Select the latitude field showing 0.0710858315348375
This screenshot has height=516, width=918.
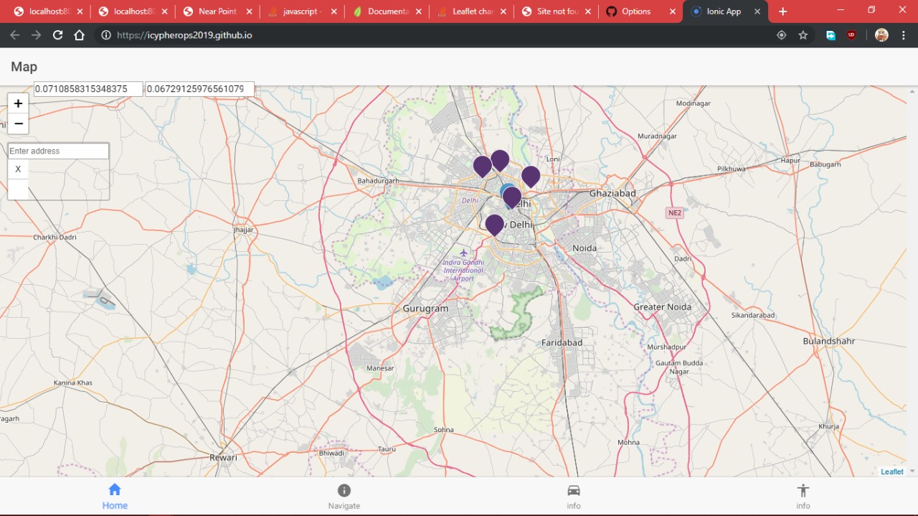click(89, 89)
